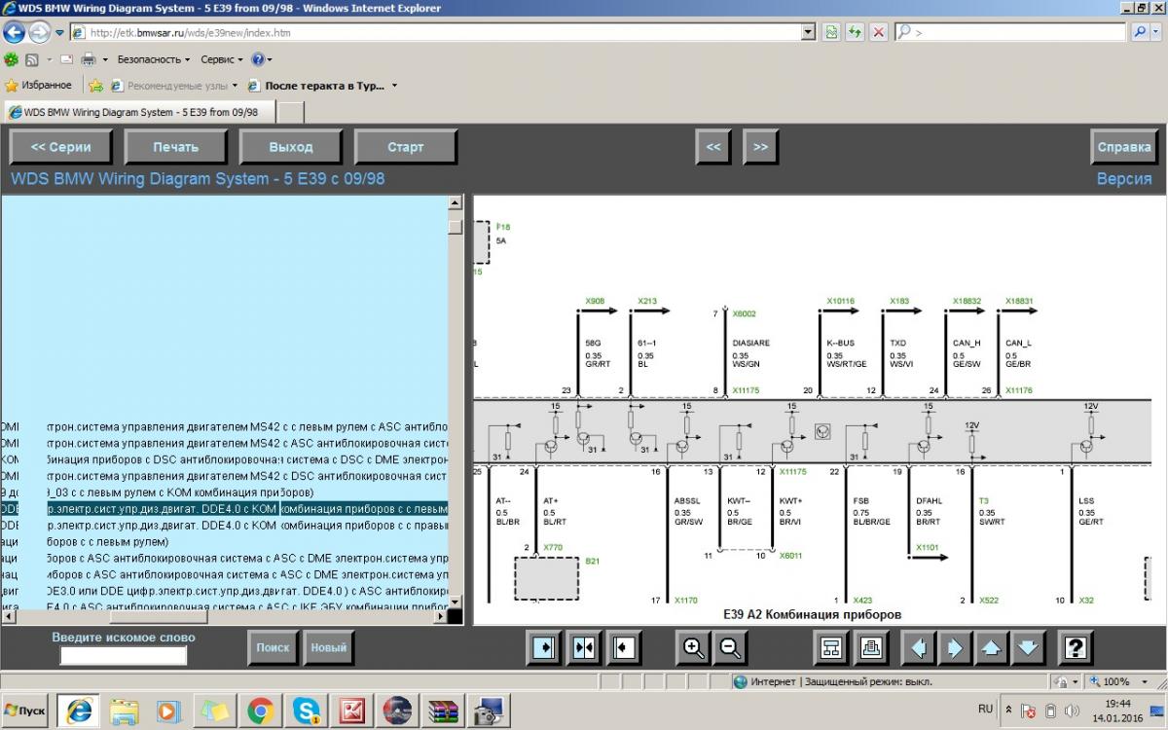Stop loading with the red X icon

tap(878, 32)
